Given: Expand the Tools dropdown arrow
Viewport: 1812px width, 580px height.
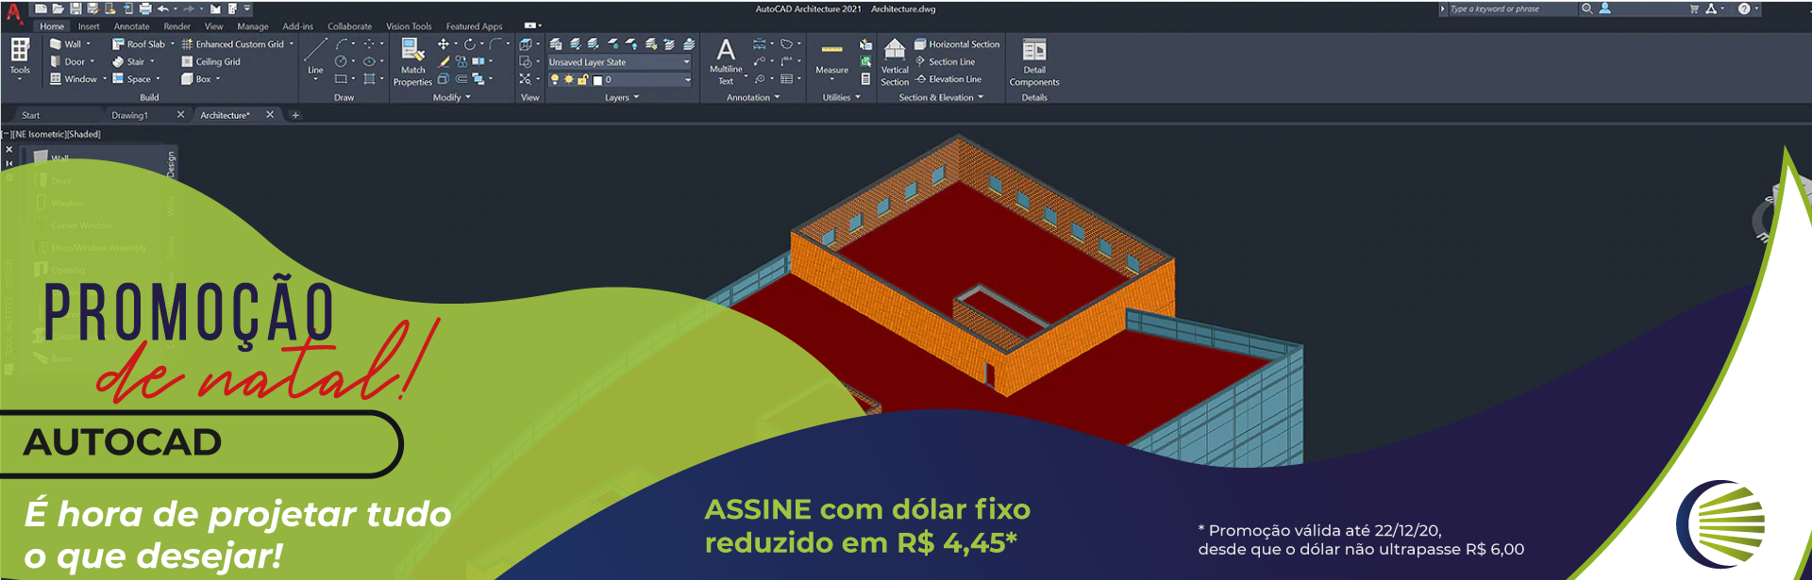Looking at the screenshot, I should point(20,79).
